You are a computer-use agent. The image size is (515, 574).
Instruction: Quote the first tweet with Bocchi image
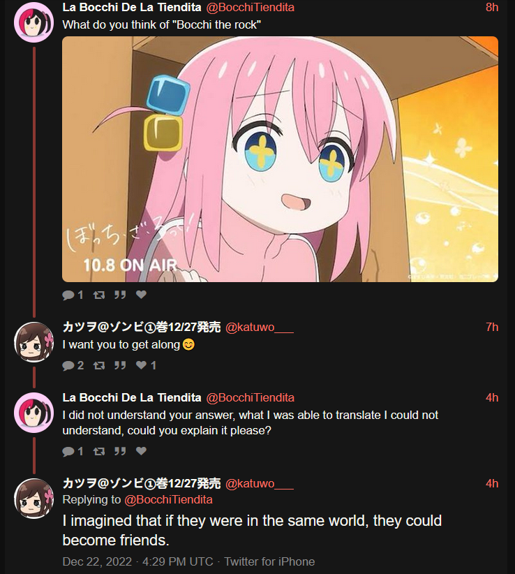pos(120,295)
